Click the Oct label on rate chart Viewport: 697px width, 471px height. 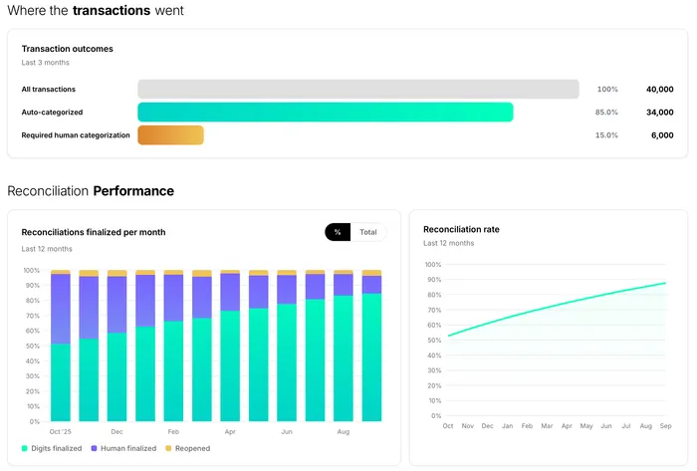(x=448, y=425)
